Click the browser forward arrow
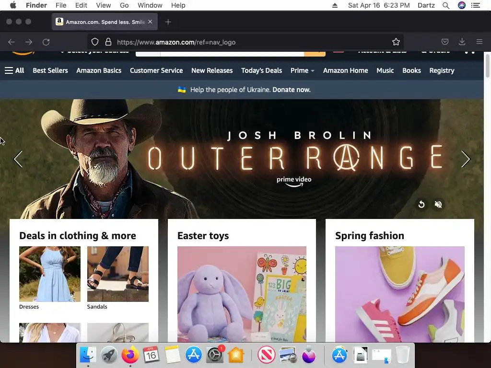The image size is (491, 368). 29,42
